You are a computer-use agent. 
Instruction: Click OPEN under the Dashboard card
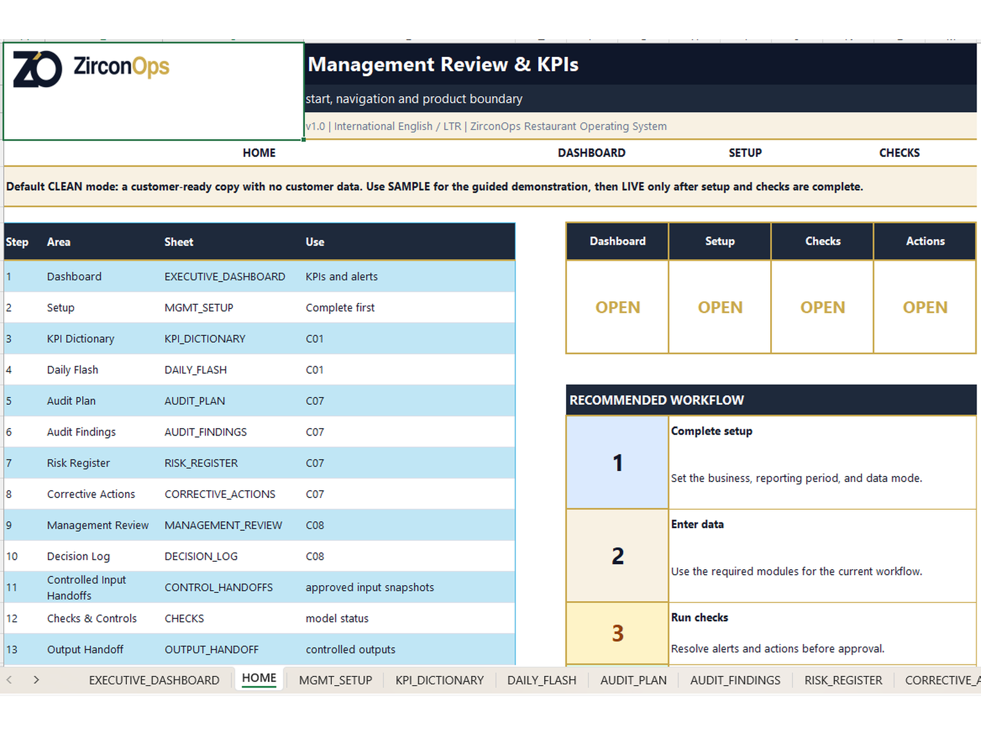coord(617,307)
